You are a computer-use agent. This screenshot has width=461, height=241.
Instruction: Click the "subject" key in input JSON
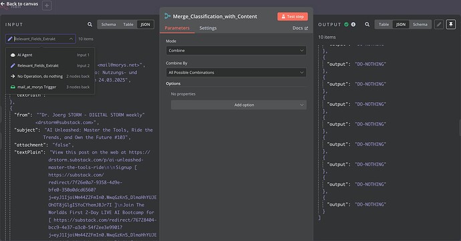tap(27, 130)
